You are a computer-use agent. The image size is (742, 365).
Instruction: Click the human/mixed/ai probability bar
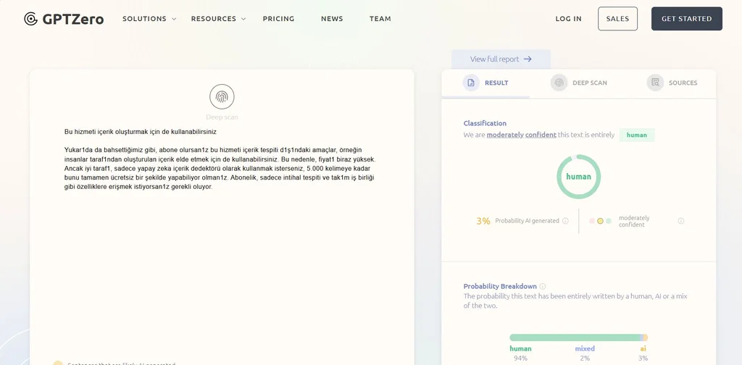[578, 337]
